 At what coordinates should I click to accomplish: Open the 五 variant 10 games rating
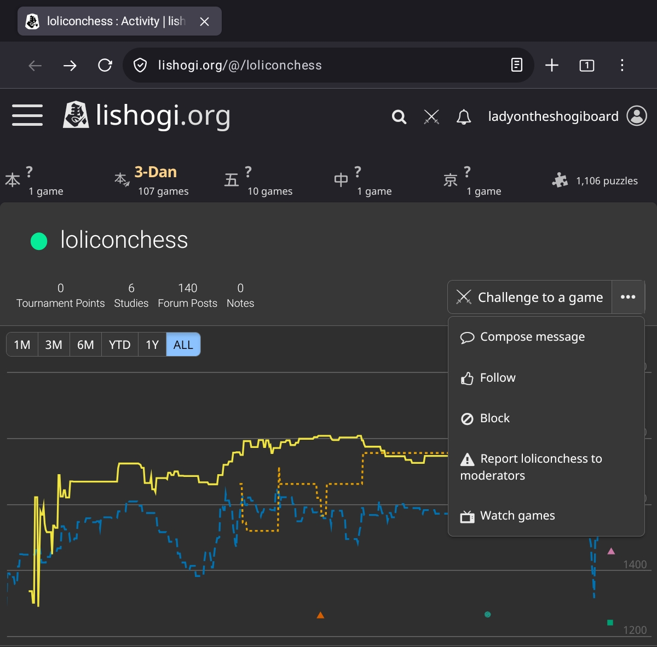(258, 180)
